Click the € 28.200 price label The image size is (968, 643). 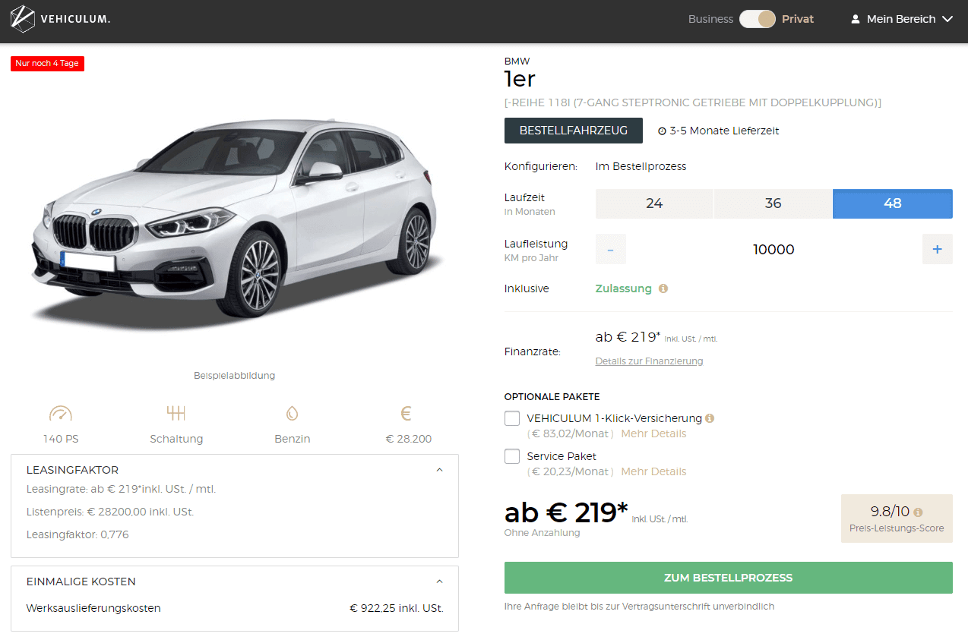(409, 439)
